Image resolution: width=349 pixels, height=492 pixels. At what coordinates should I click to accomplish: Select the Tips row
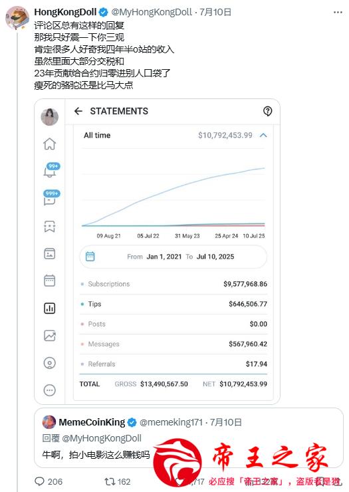174,304
